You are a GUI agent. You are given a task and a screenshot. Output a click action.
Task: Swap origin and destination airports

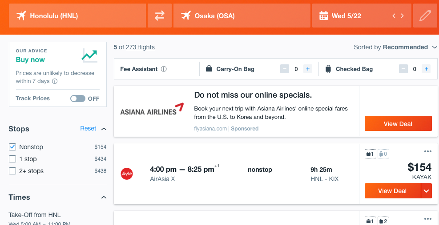tap(160, 16)
